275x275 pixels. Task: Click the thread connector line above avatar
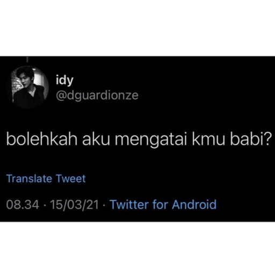pos(27,60)
